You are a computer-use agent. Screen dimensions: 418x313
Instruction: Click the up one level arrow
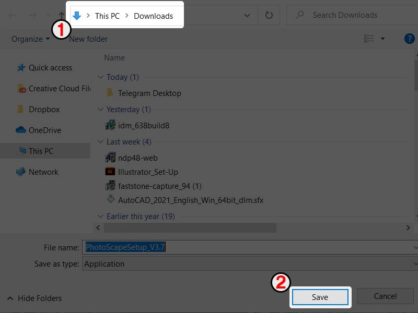pyautogui.click(x=62, y=16)
